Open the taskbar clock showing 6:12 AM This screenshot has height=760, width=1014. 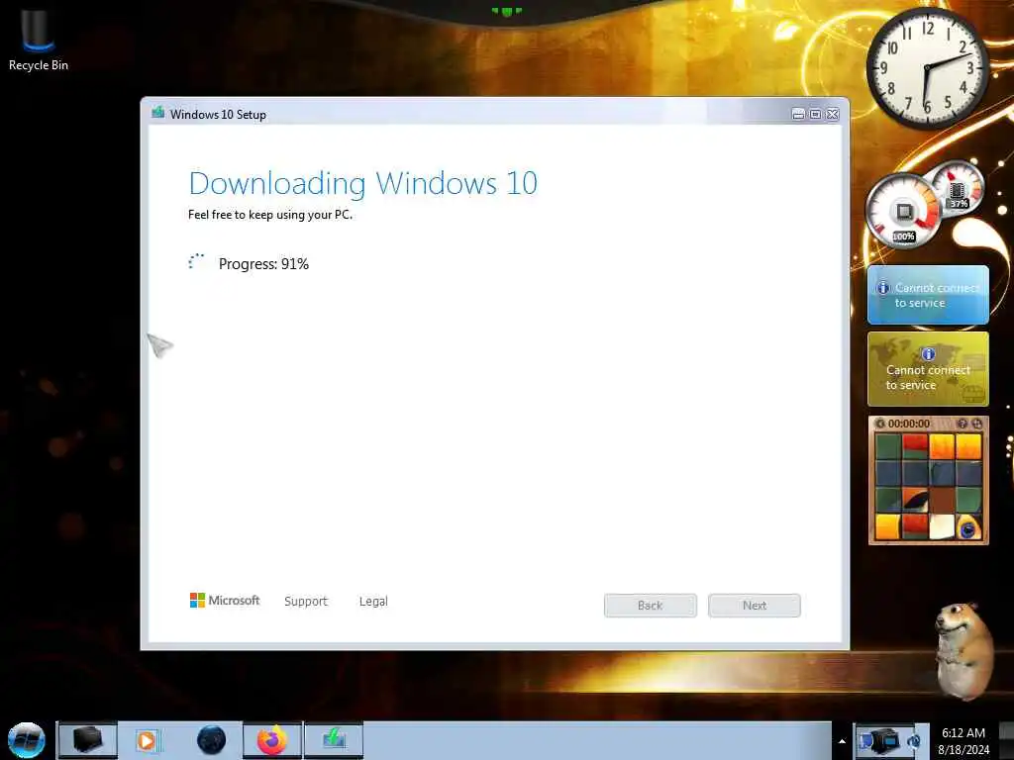(x=963, y=741)
